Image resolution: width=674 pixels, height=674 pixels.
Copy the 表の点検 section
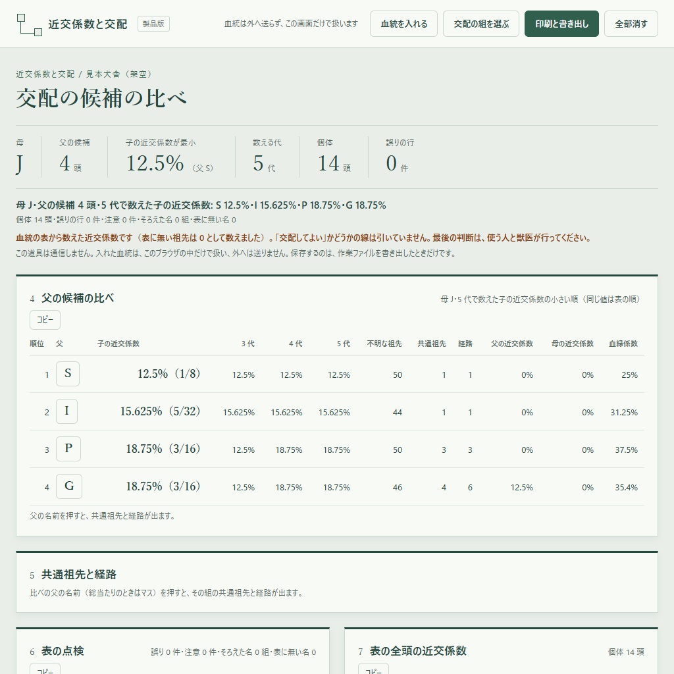pos(45,669)
